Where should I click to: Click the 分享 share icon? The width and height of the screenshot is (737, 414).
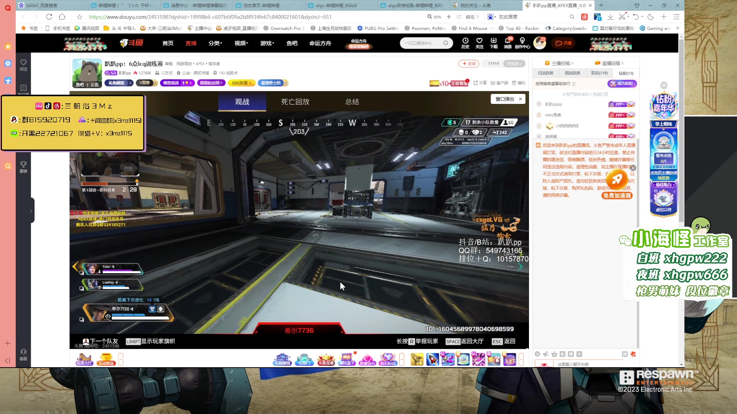tap(480, 83)
